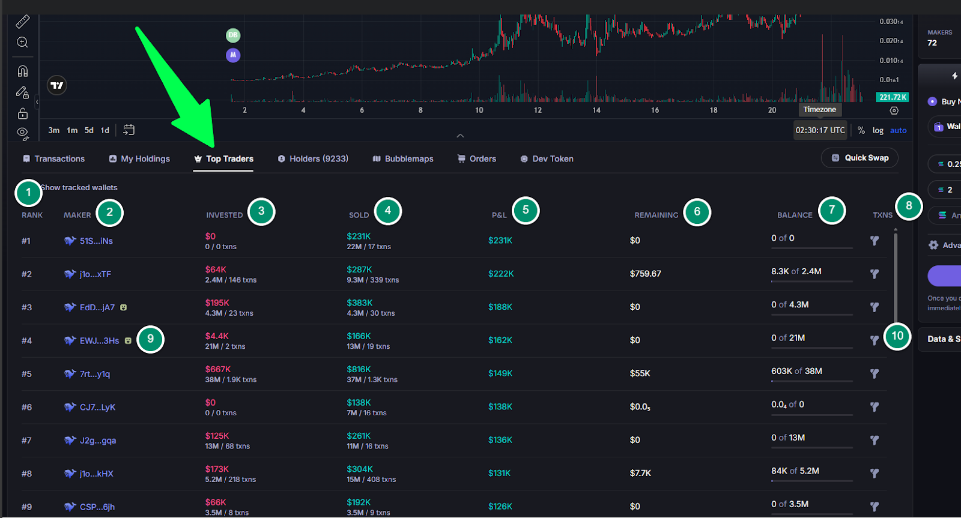
Task: Open the Transactions tab
Action: point(53,159)
